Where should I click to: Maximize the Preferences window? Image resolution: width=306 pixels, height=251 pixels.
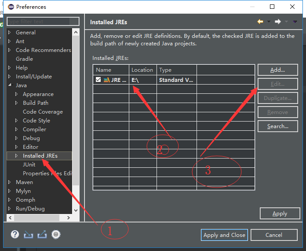coord(272,7)
